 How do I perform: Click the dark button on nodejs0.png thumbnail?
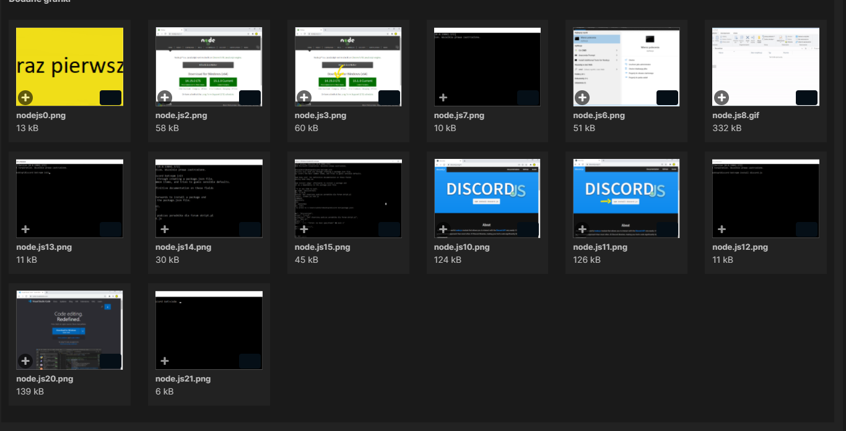pyautogui.click(x=110, y=98)
